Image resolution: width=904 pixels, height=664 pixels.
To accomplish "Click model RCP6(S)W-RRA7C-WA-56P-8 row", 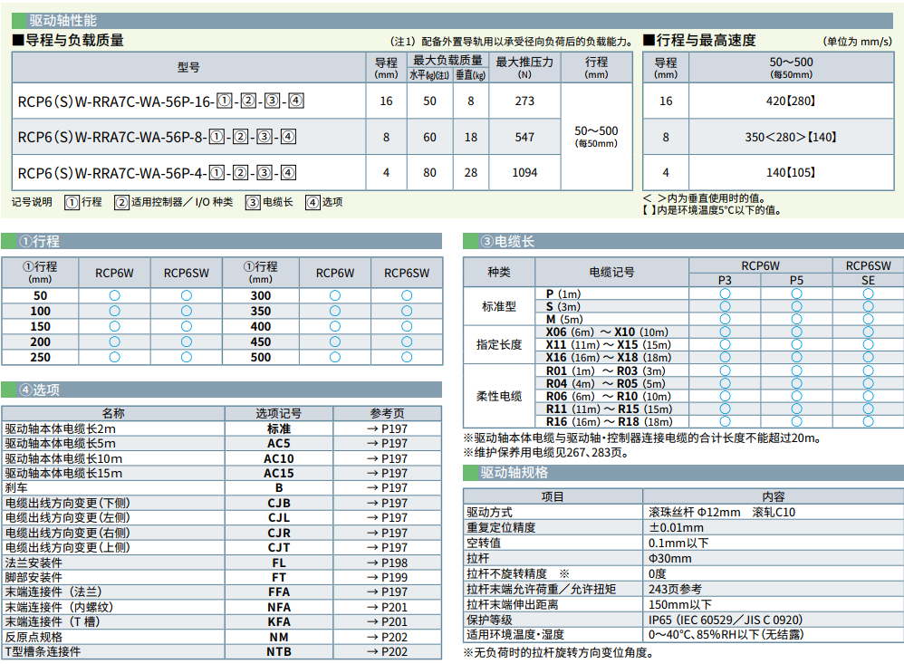I will coord(157,137).
